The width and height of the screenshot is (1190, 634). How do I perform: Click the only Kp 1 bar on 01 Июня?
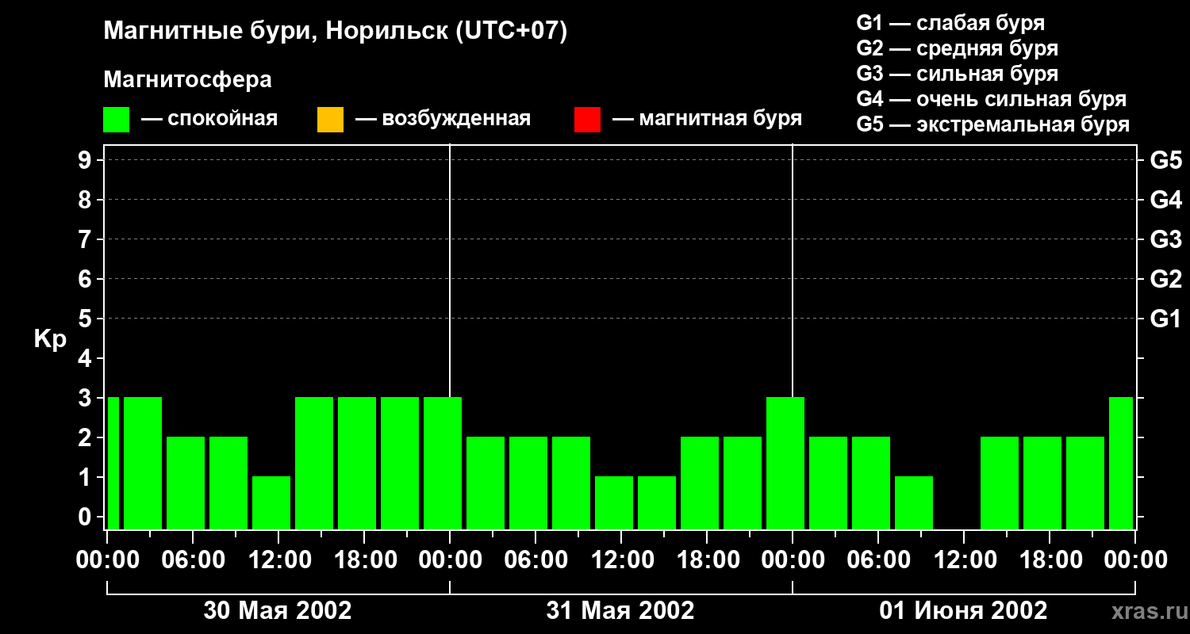[x=914, y=502]
